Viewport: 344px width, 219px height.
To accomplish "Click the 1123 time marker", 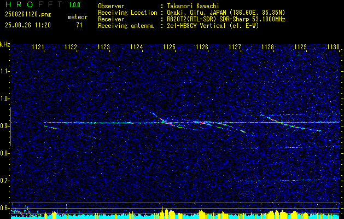I will click(x=103, y=47).
